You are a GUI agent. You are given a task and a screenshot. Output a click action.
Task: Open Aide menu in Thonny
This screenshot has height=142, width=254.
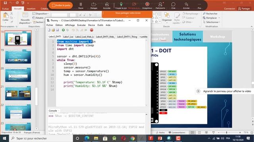(x=108, y=25)
